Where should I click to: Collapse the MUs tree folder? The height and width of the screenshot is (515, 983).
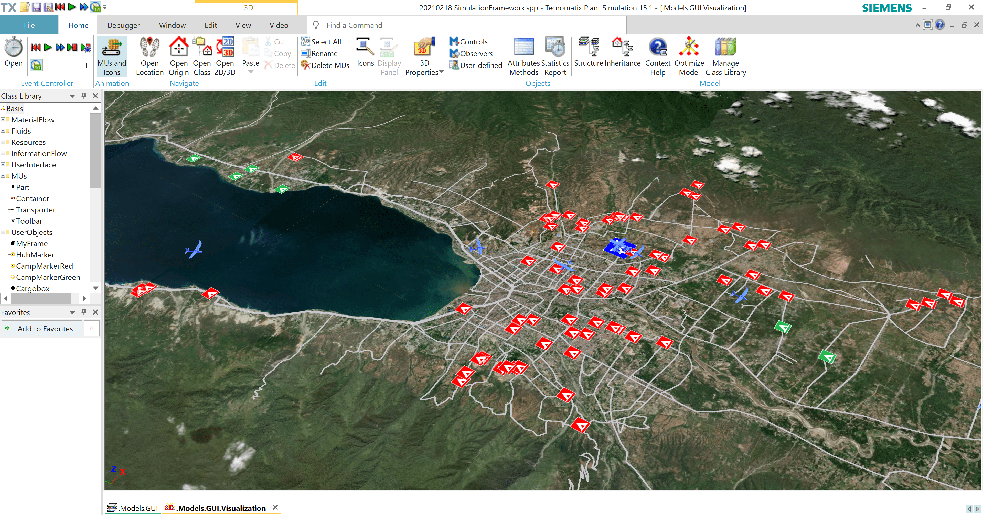pos(3,176)
